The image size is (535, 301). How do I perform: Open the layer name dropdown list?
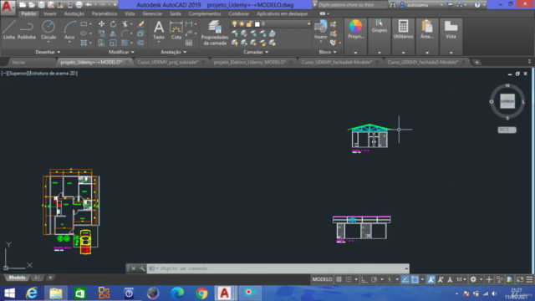(308, 24)
